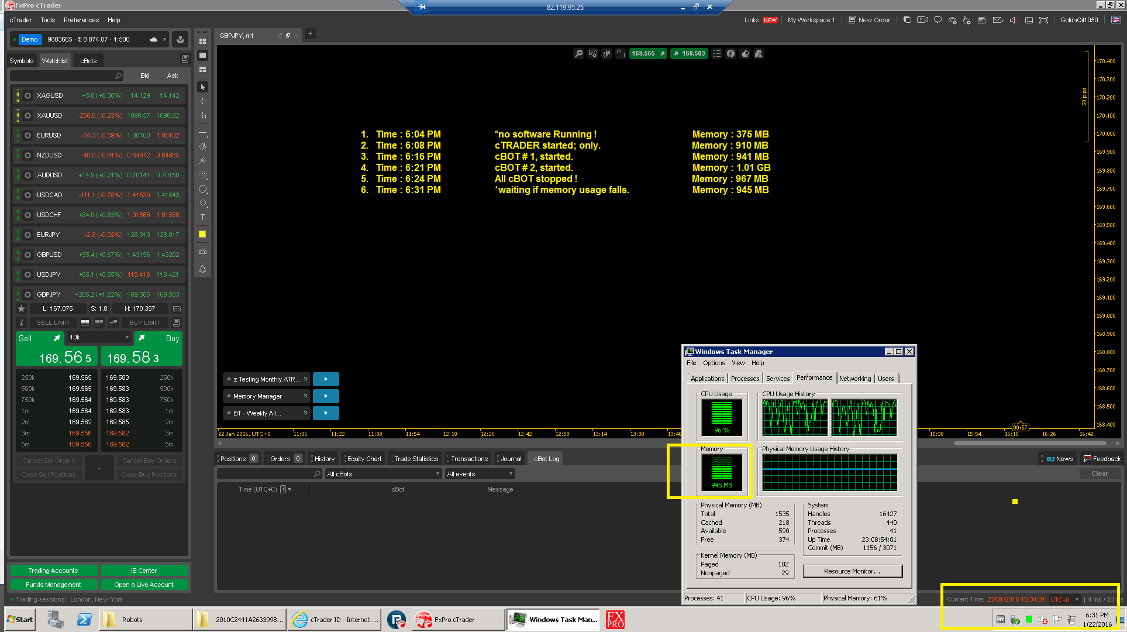This screenshot has height=632, width=1127.
Task: Click the Clear button in cBot Log
Action: (x=1100, y=473)
